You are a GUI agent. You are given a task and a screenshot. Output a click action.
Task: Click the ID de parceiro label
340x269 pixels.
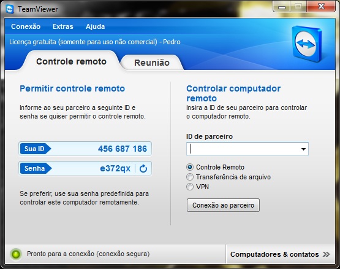click(x=210, y=136)
